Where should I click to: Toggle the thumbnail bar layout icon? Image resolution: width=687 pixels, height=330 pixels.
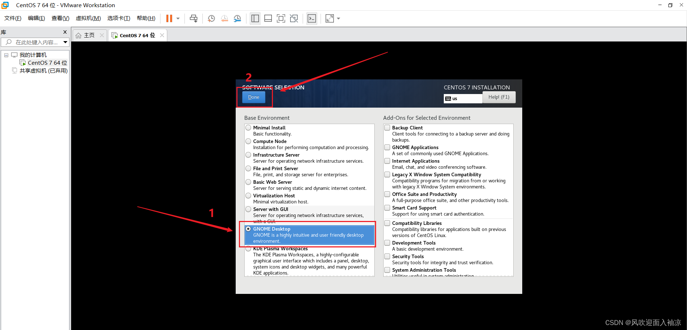[x=268, y=19]
